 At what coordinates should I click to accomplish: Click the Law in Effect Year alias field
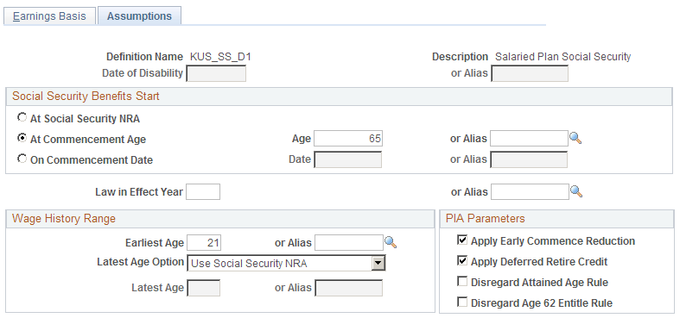530,191
